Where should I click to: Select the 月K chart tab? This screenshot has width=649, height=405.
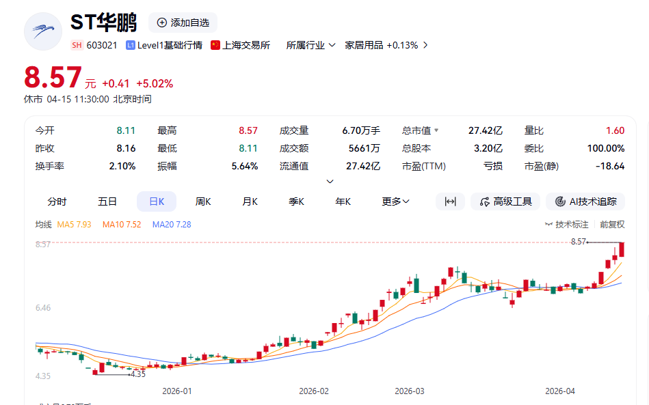pyautogui.click(x=250, y=201)
